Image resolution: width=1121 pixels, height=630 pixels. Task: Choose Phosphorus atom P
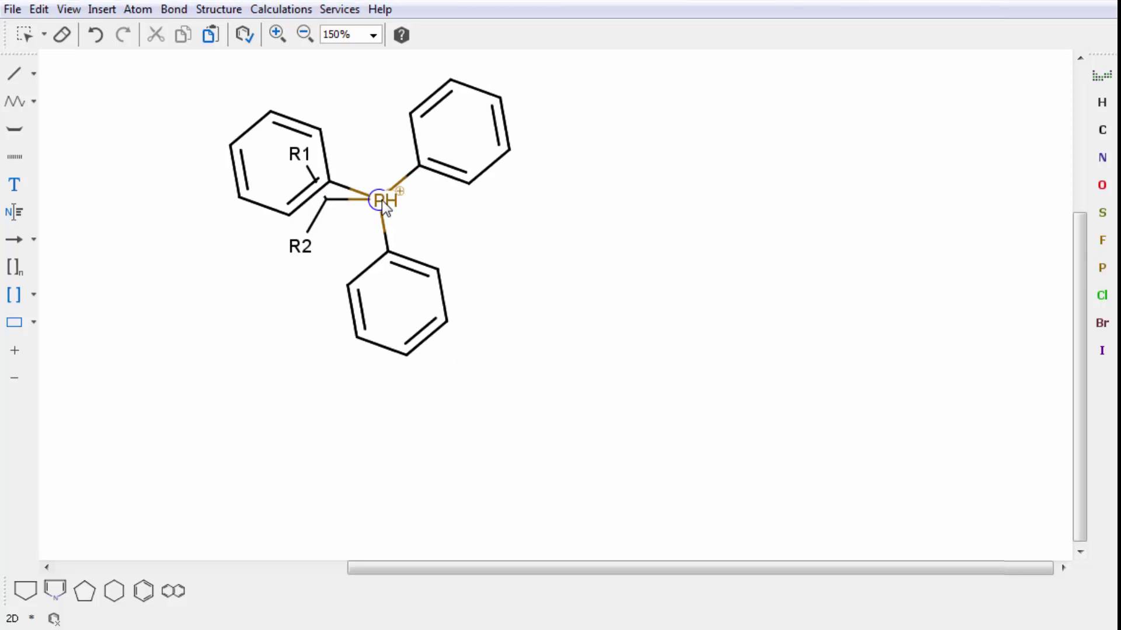(1102, 268)
